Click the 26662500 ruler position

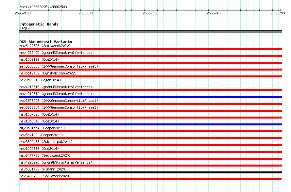(278, 13)
